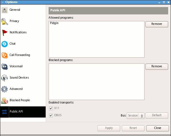Click the orange Call Forwarding icon
This screenshot has width=171, height=136.
[5, 55]
